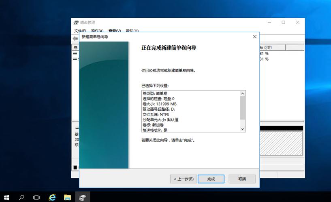Image resolution: width=331 pixels, height=202 pixels.
Task: Select the 选择的磁盘: 磁盘 0 line
Action: click(x=158, y=99)
